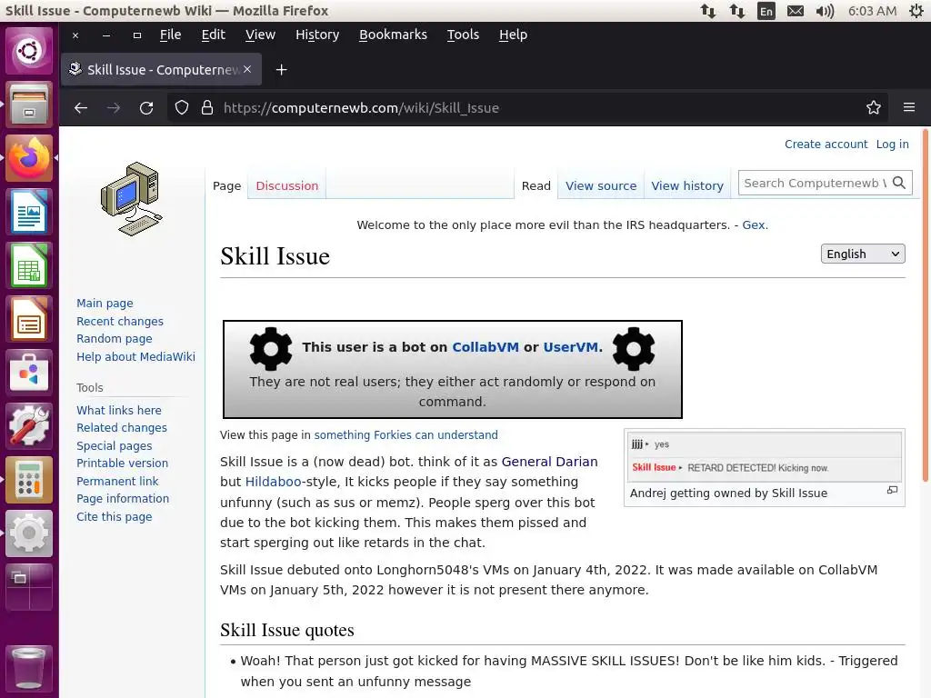
Task: Open the General Darian link
Action: coord(549,462)
